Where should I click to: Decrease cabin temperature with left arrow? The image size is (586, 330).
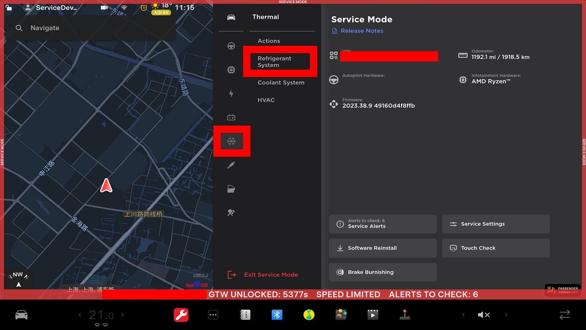coord(80,315)
